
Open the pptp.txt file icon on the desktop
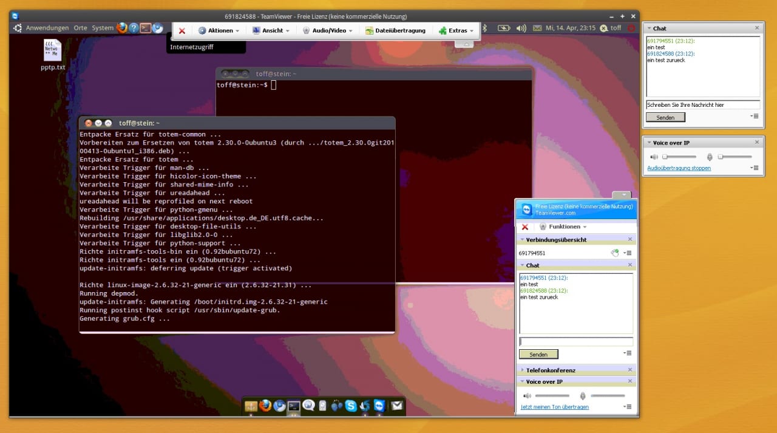click(x=53, y=55)
